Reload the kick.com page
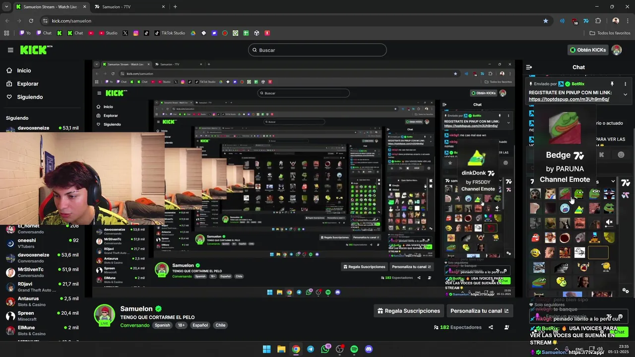 coord(31,21)
